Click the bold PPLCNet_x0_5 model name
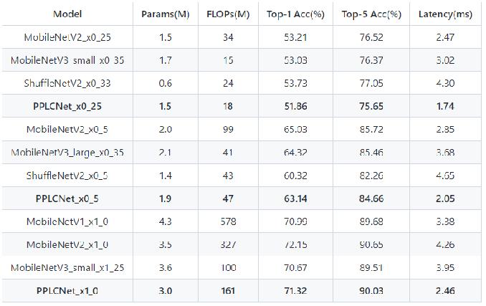The width and height of the screenshot is (486, 306). click(67, 199)
